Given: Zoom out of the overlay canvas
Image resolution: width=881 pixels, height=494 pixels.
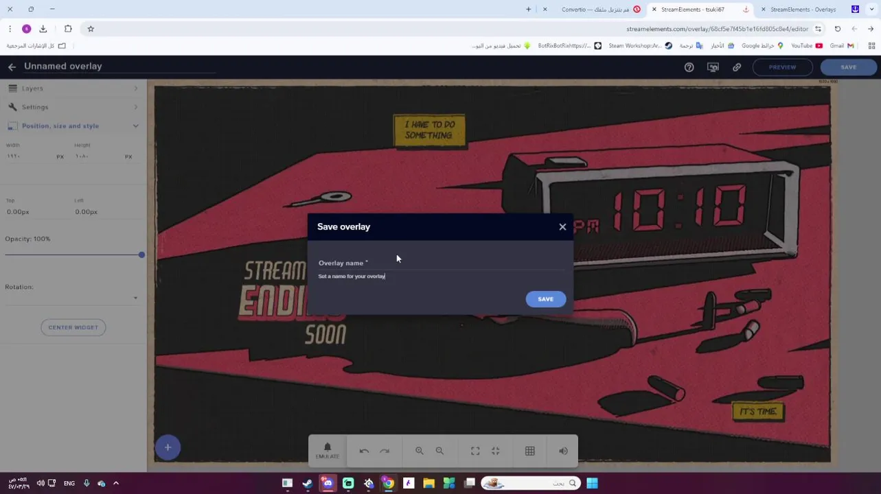Looking at the screenshot, I should click(x=439, y=451).
